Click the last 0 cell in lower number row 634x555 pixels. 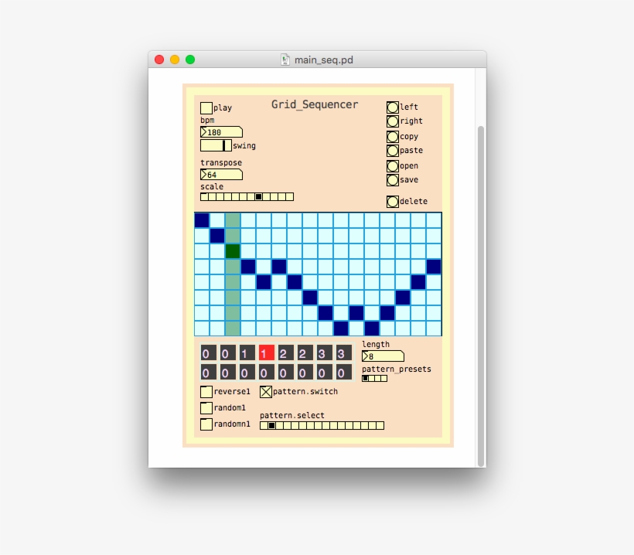[x=344, y=373]
